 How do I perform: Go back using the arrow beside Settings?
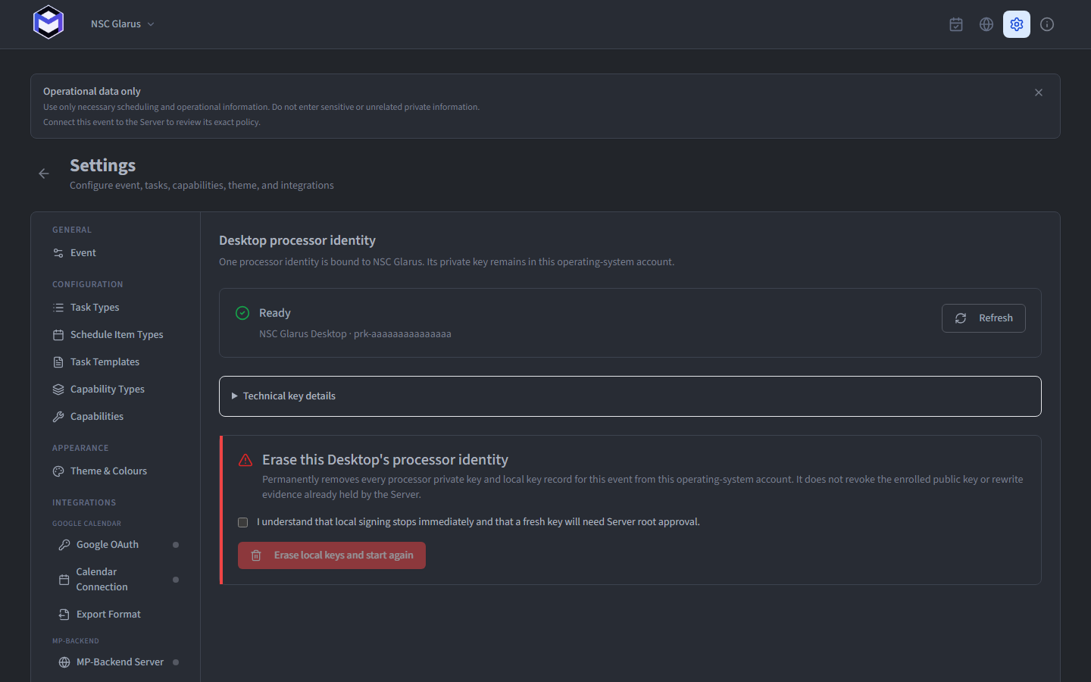44,174
